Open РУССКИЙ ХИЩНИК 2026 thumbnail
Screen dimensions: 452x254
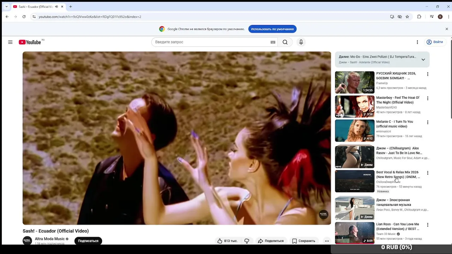point(355,82)
